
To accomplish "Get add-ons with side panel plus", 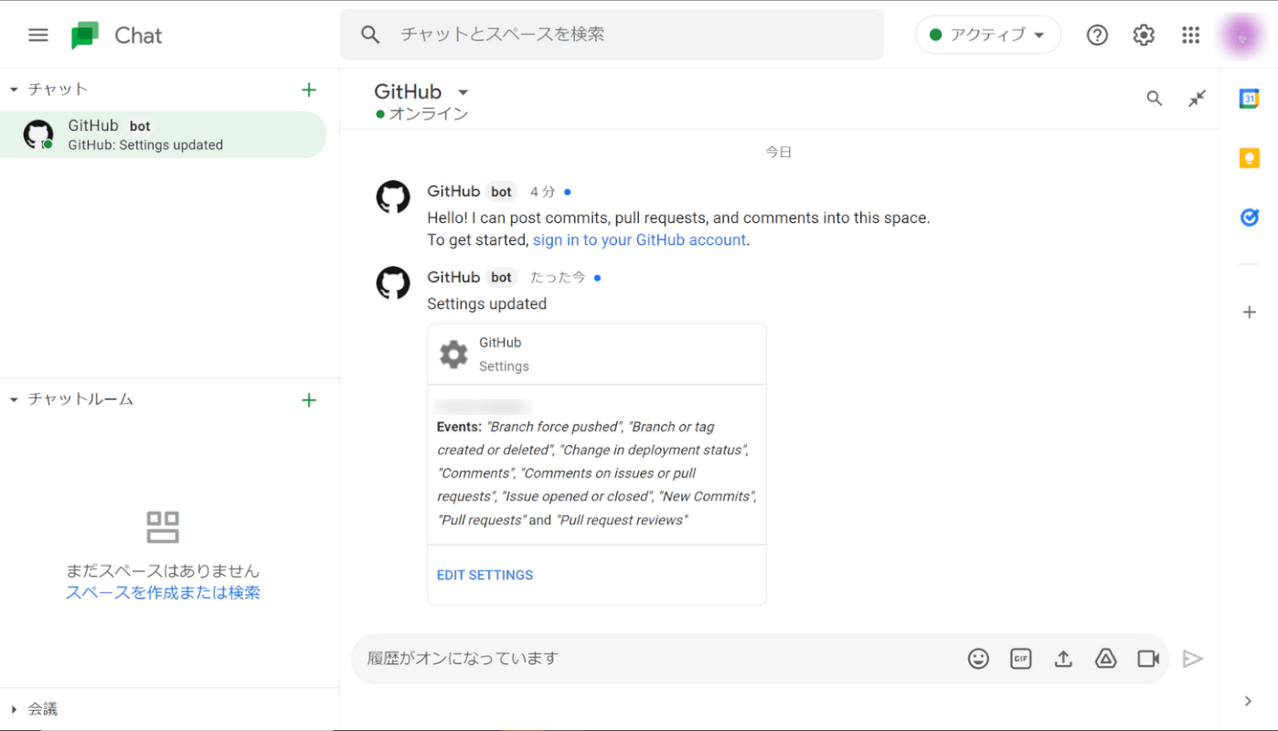I will [1249, 313].
